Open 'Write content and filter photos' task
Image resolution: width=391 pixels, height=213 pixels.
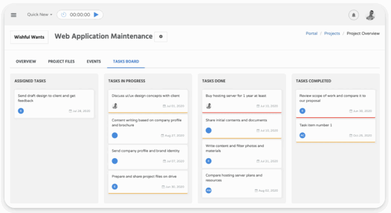pos(241,154)
